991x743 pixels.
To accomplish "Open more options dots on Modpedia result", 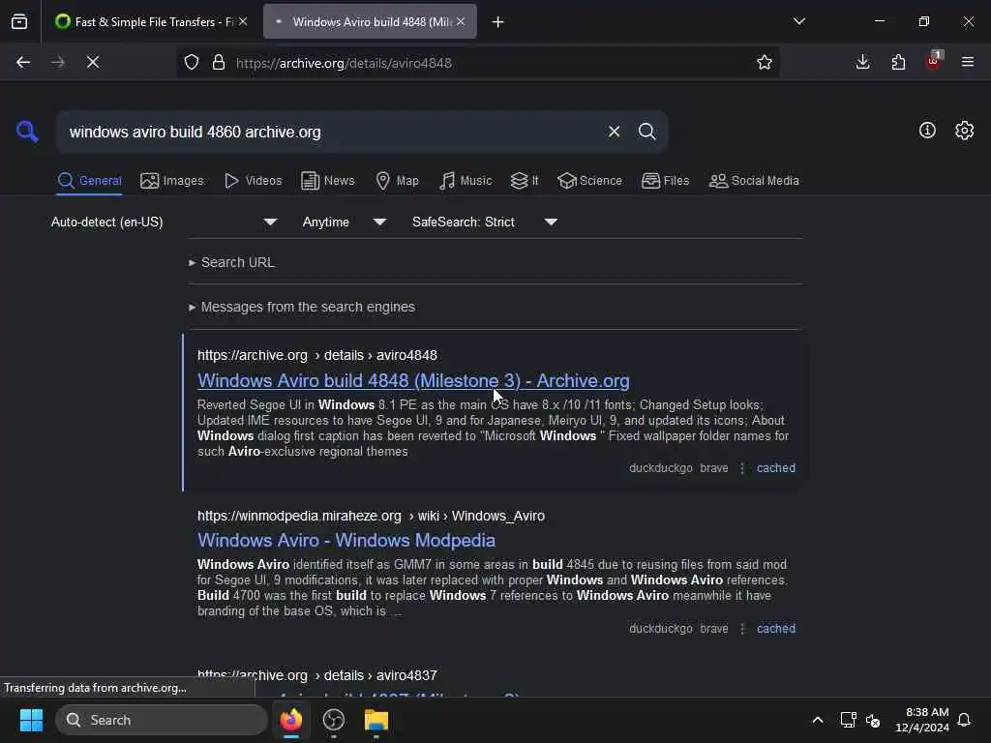I will click(742, 629).
